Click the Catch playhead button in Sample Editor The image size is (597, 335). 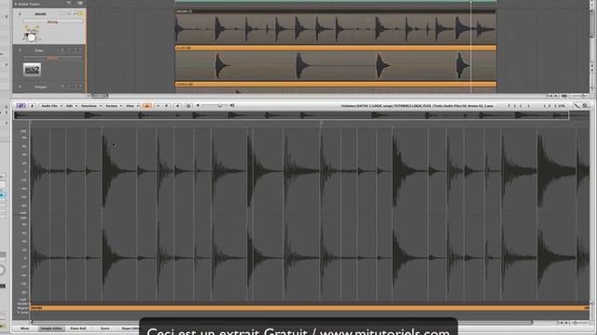32,106
